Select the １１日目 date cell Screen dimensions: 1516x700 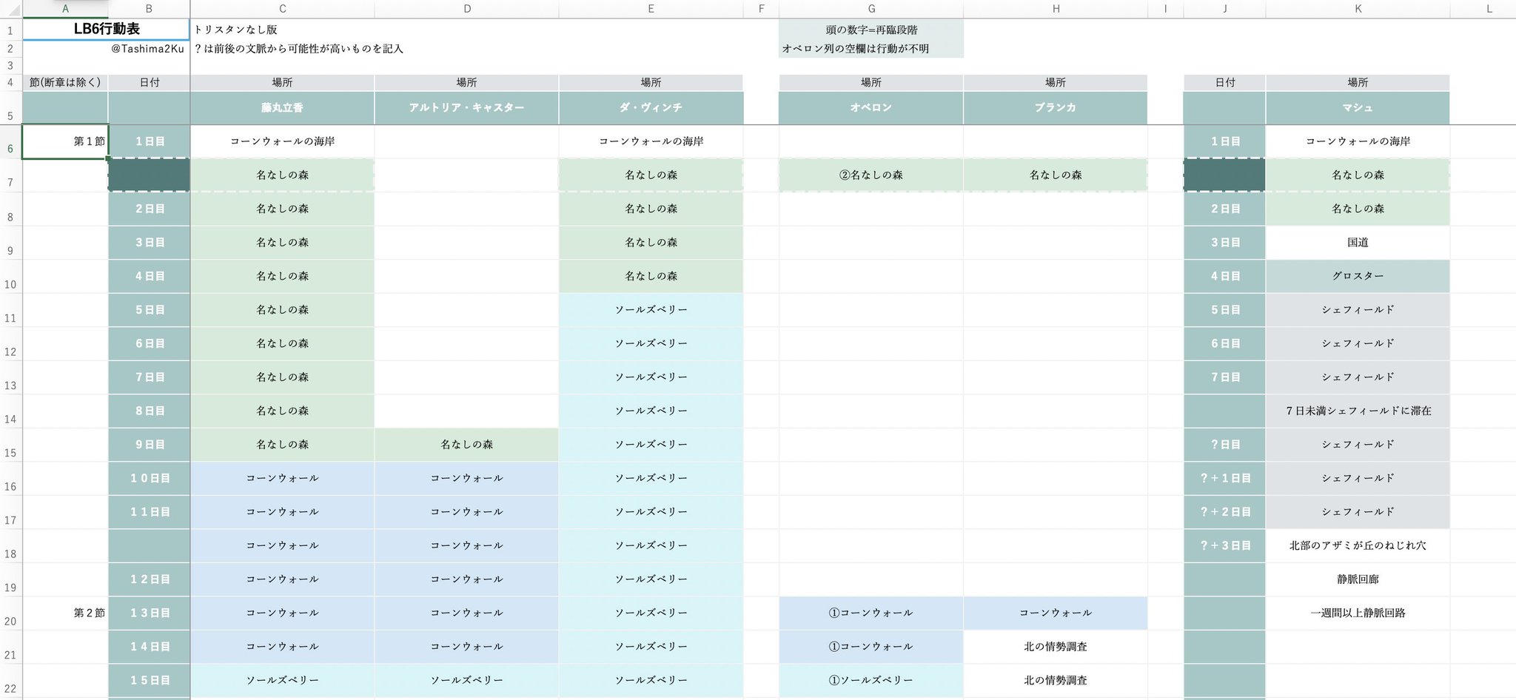click(149, 512)
